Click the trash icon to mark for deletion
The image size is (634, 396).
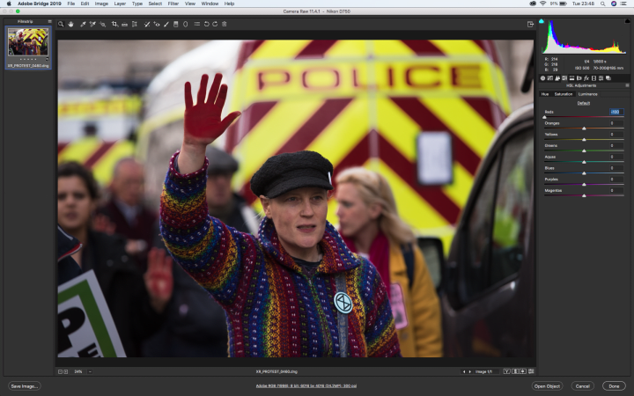[225, 25]
